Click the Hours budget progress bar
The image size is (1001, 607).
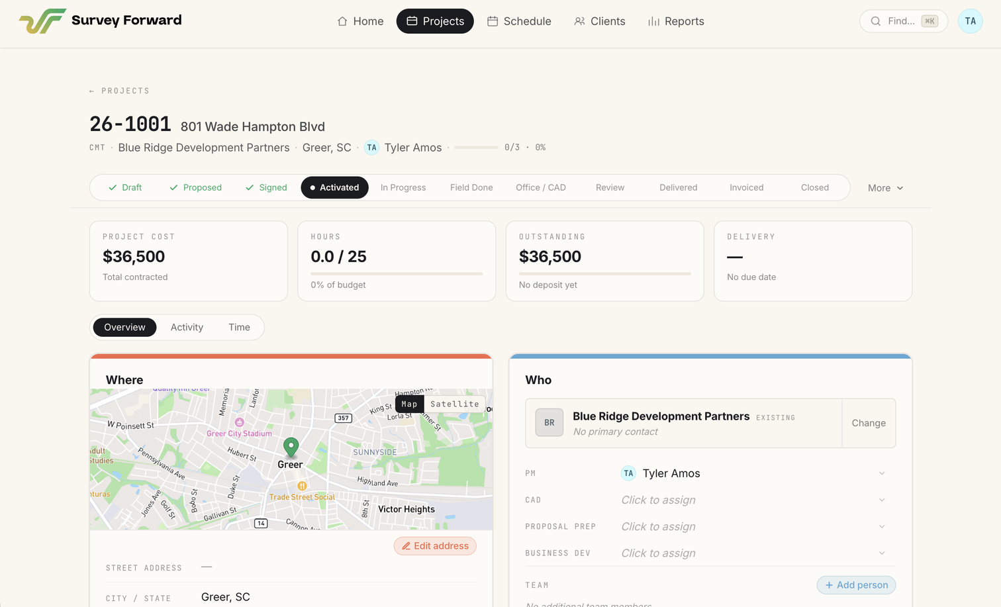coord(397,273)
